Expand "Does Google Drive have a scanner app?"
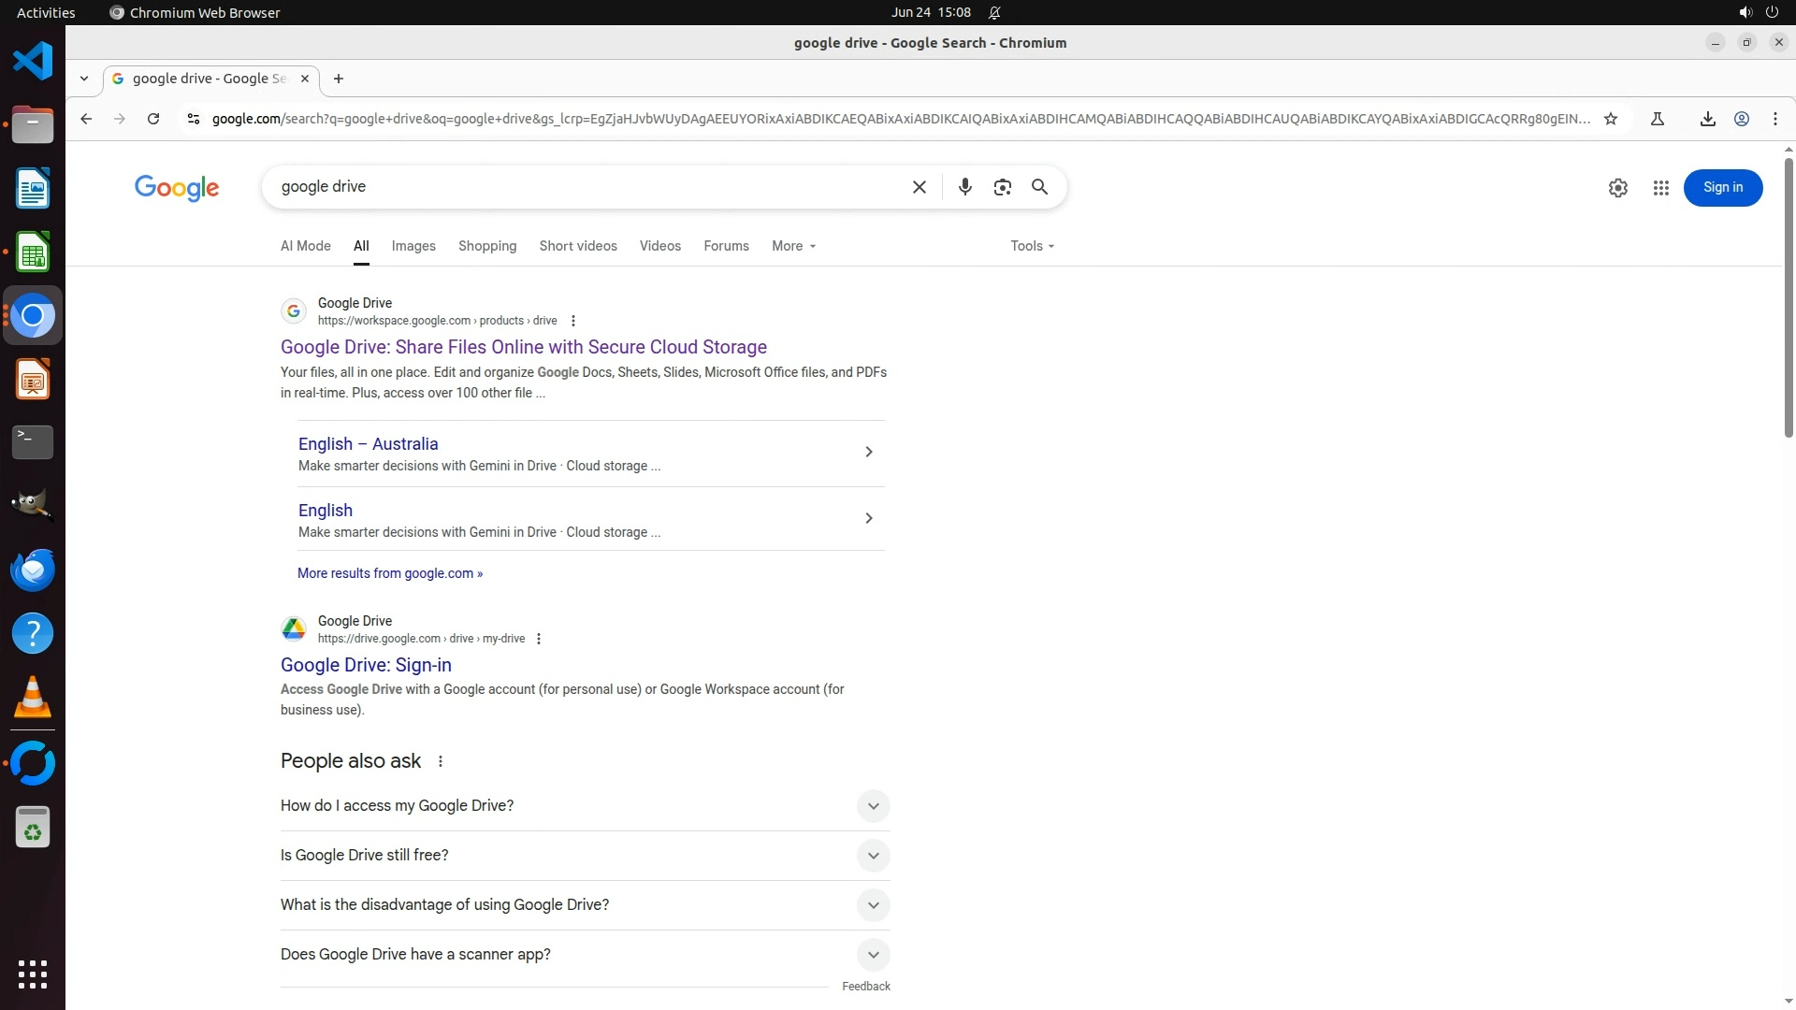Image resolution: width=1796 pixels, height=1010 pixels. [872, 955]
